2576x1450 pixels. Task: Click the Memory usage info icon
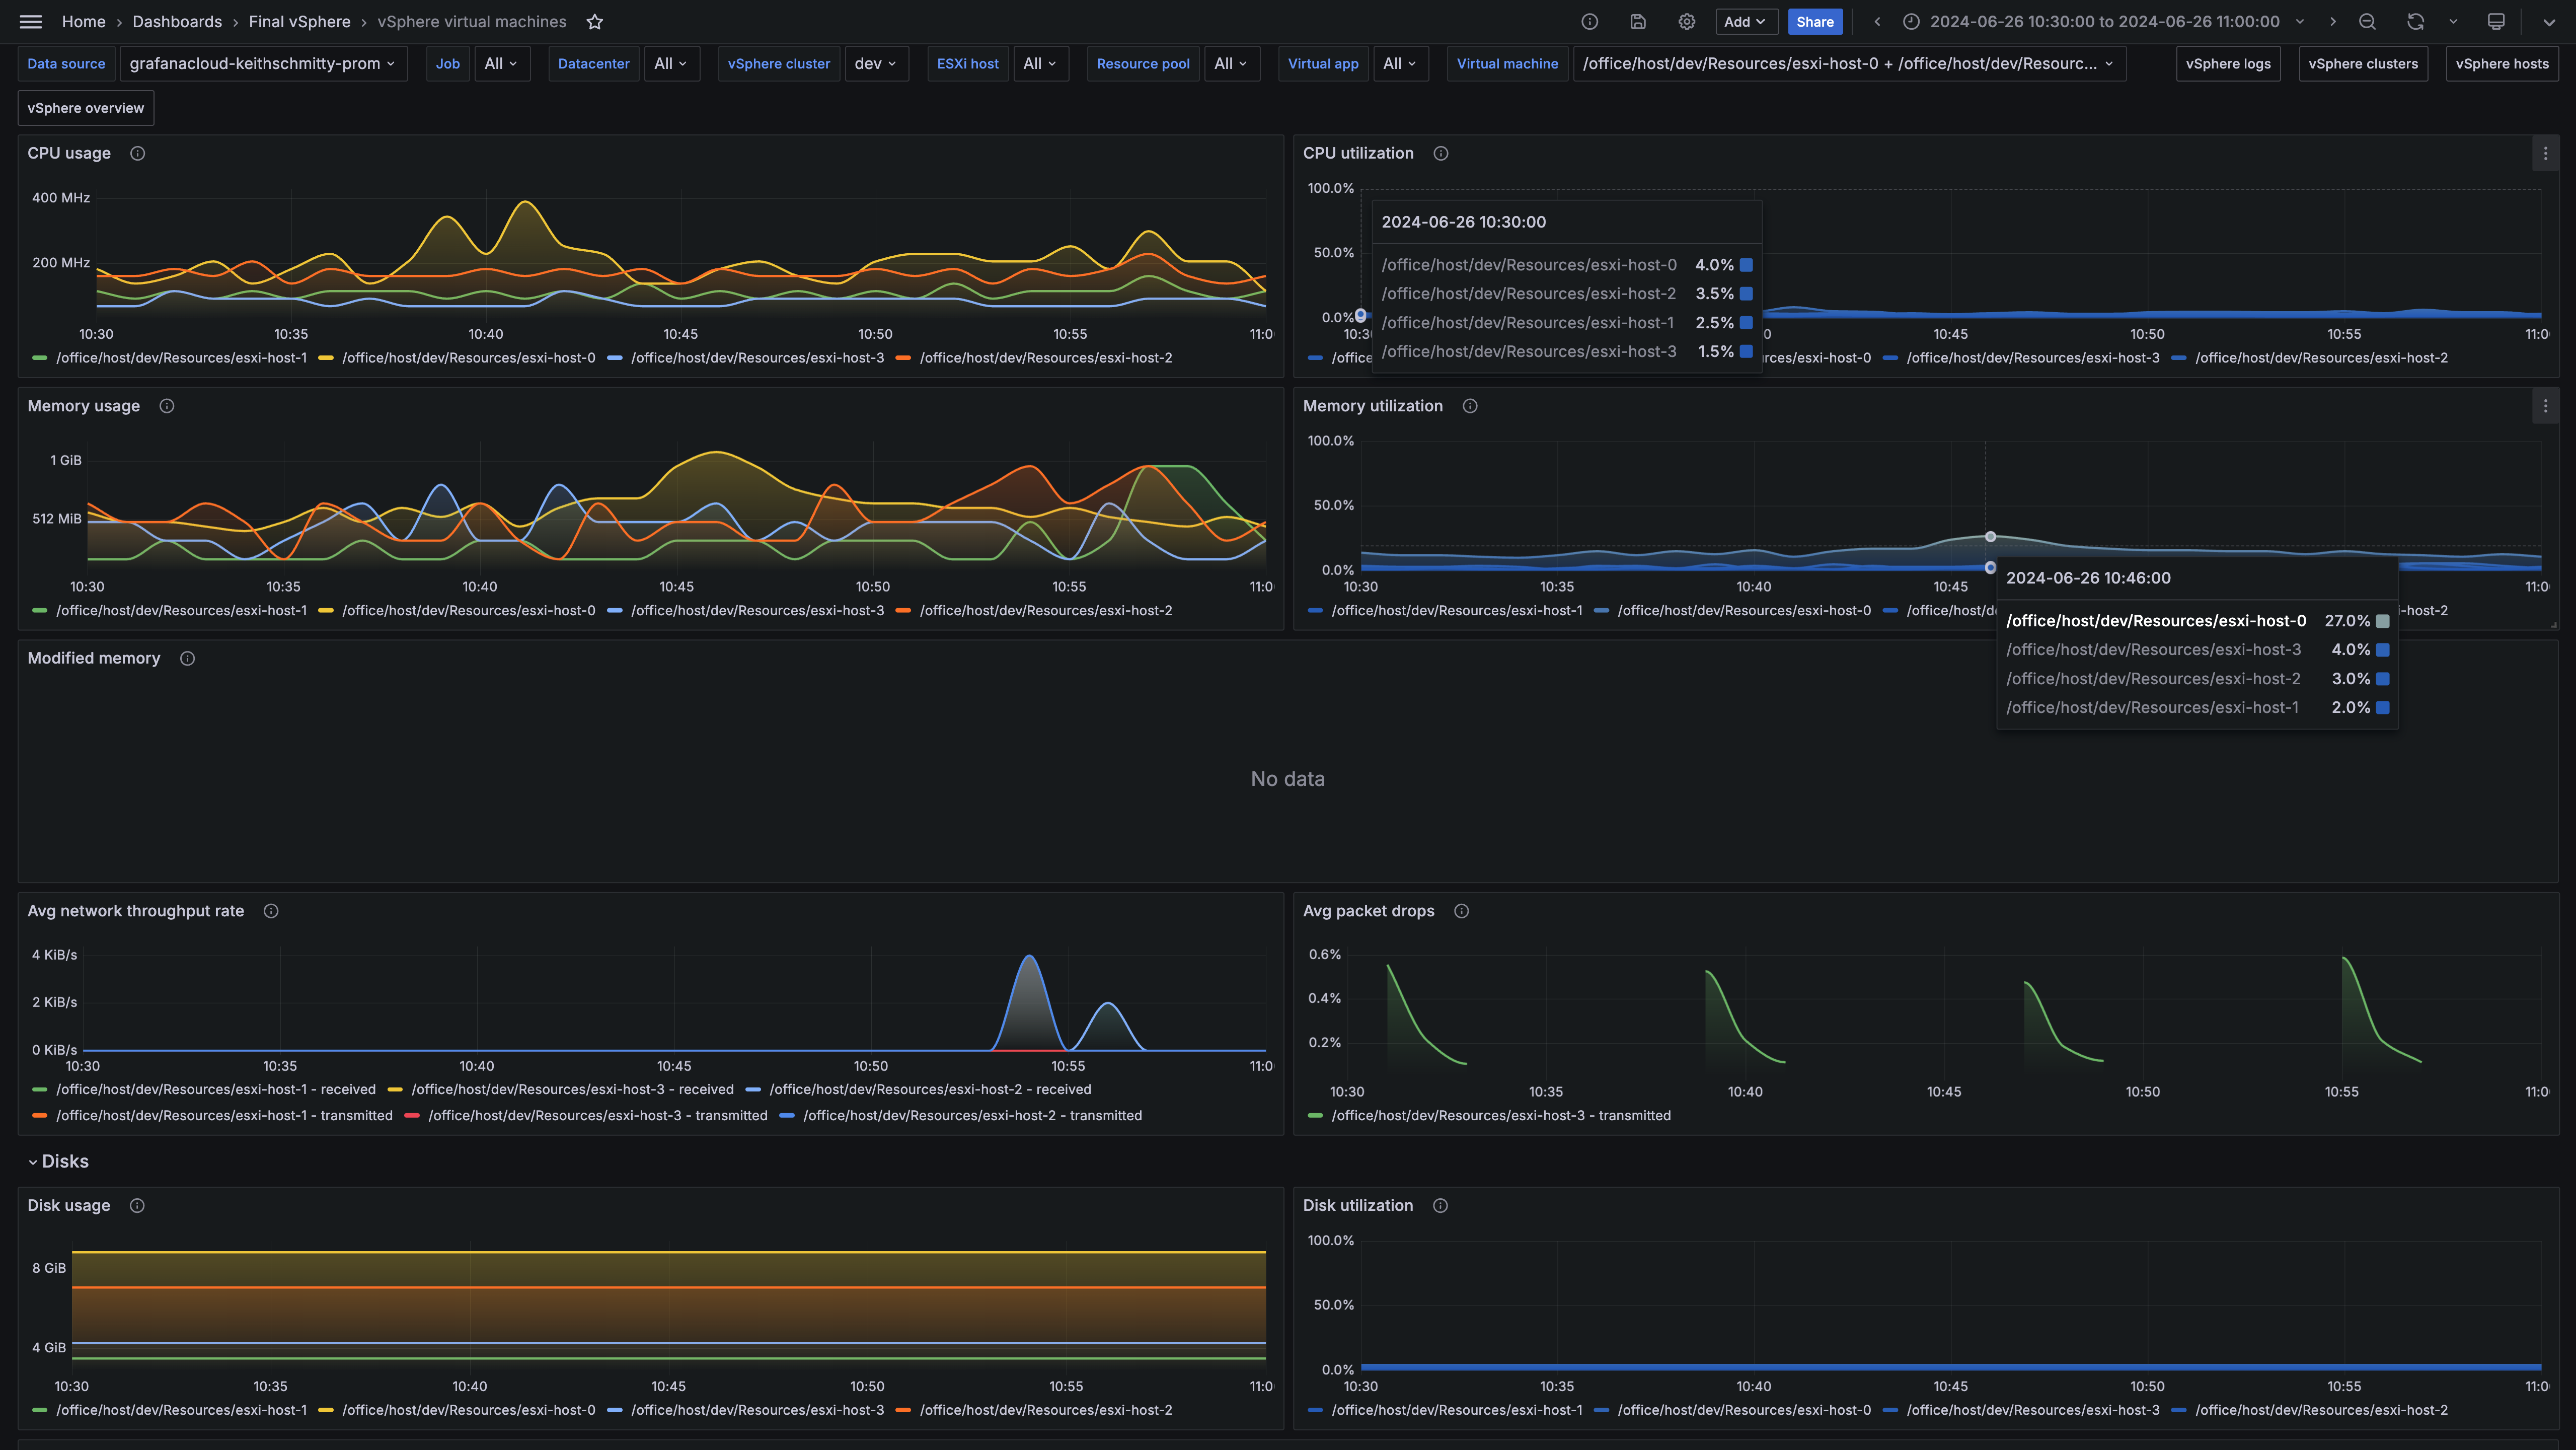click(x=167, y=406)
